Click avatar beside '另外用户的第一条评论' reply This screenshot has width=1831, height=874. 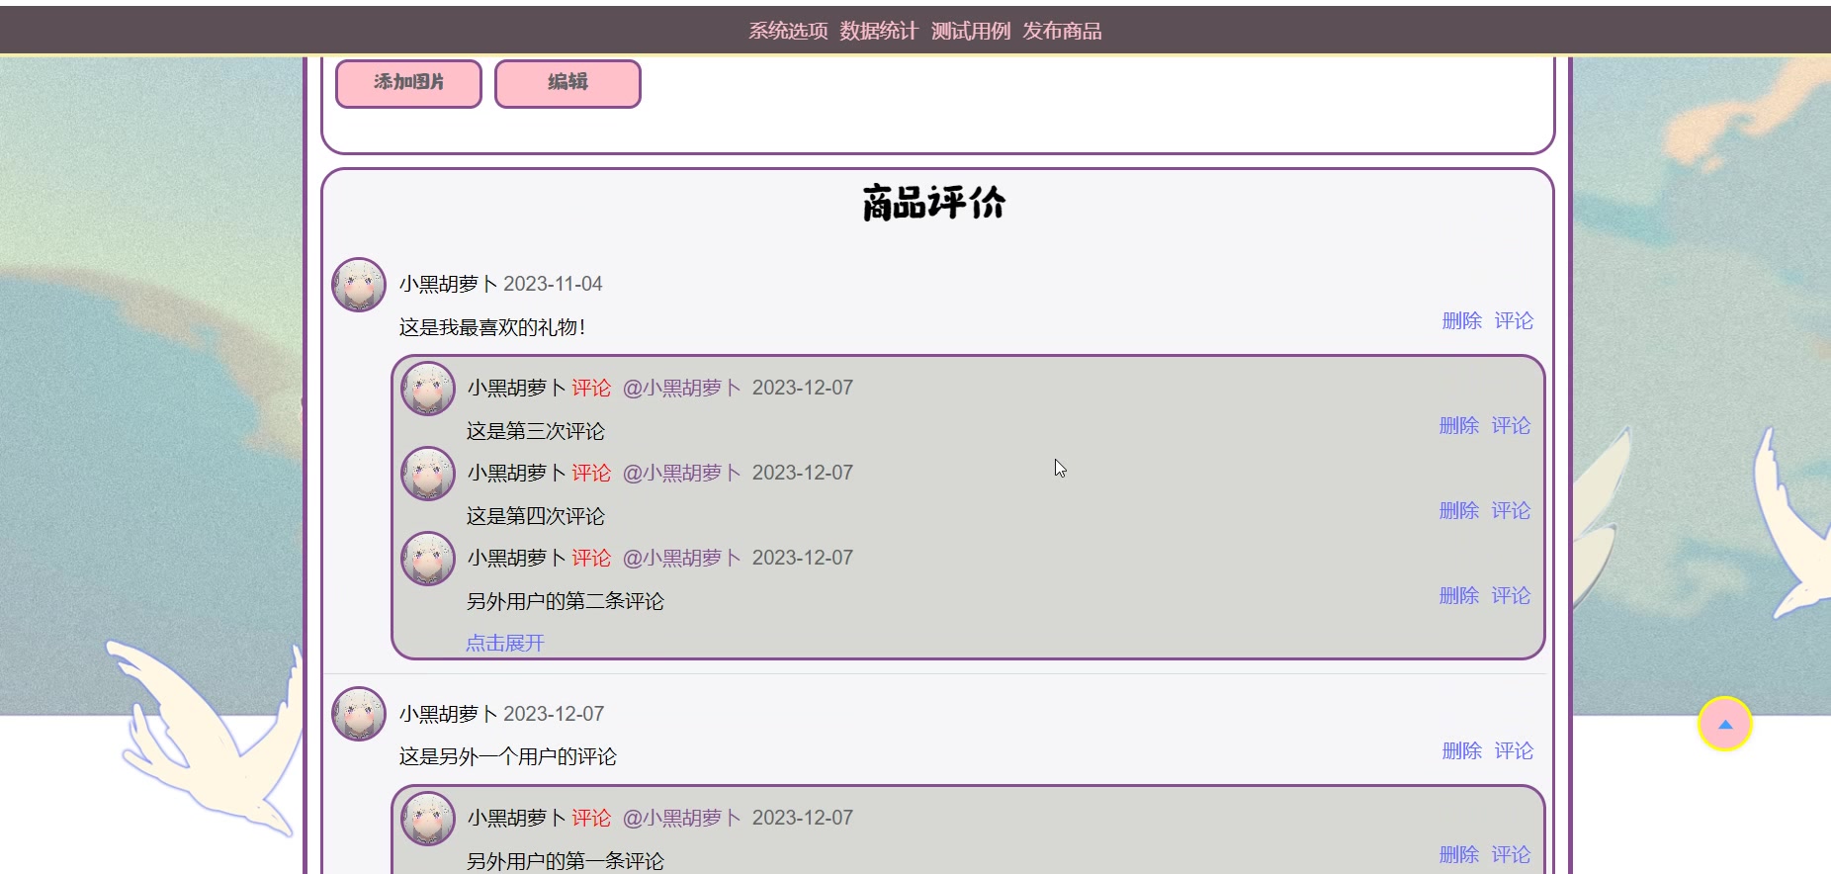(428, 819)
